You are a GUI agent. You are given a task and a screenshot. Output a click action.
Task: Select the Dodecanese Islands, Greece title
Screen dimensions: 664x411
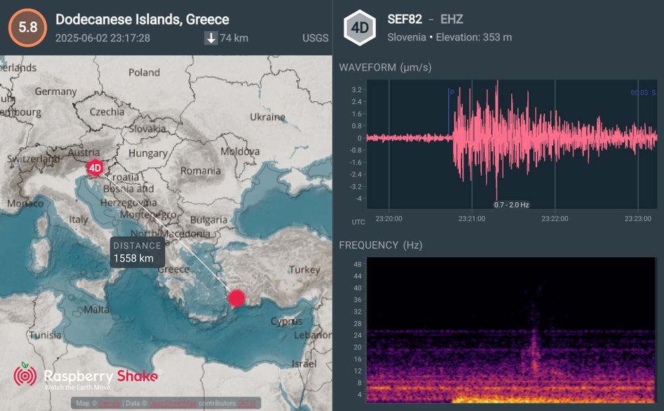142,19
